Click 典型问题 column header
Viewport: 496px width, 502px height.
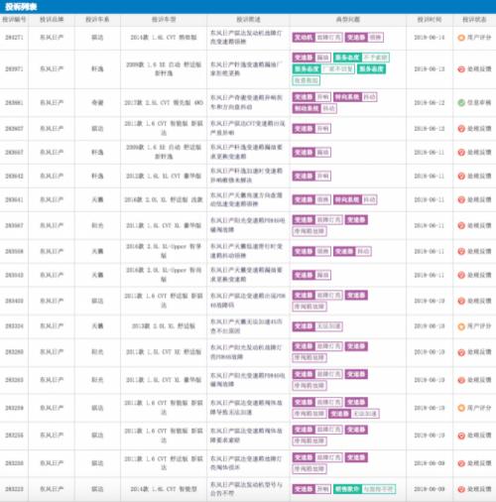[348, 20]
